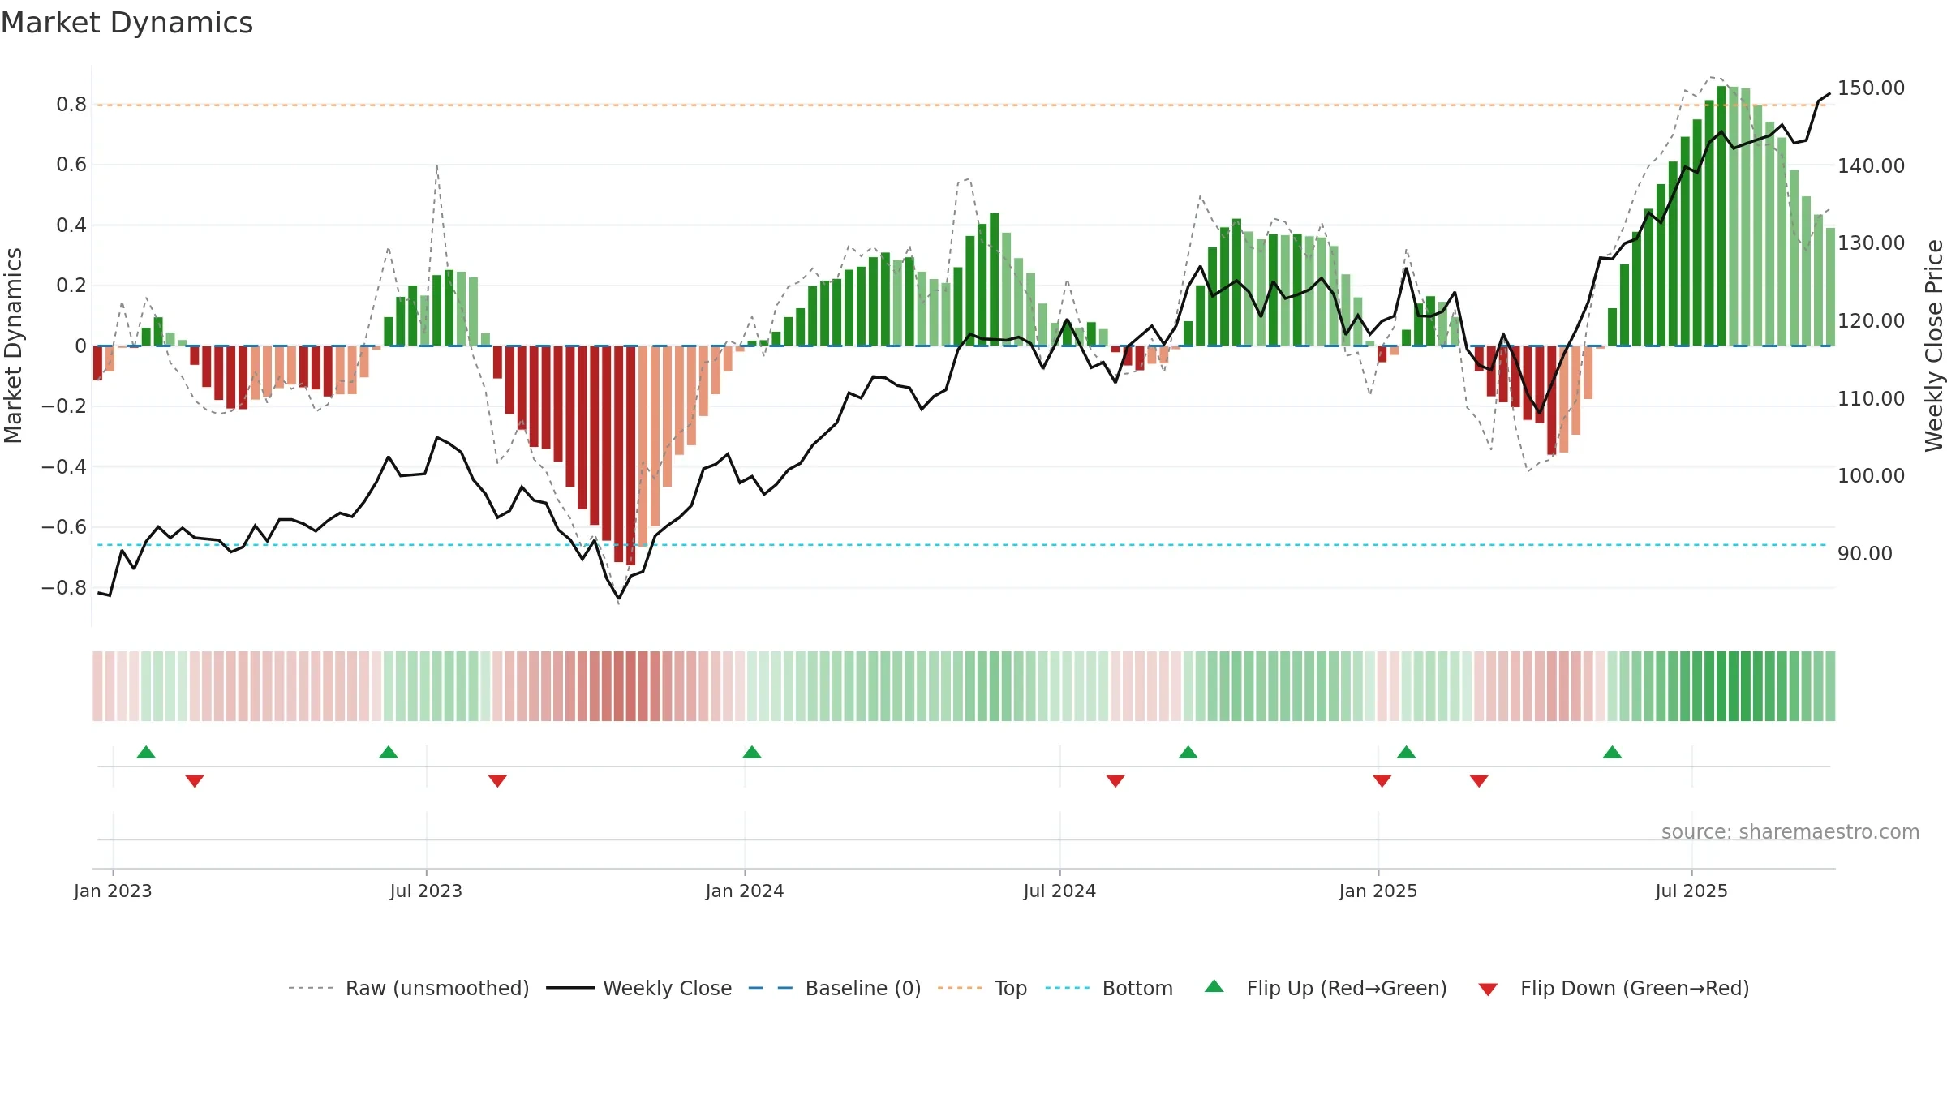The image size is (1947, 1095).
Task: Click the Flip Down triangle after Jul 2024
Action: pyautogui.click(x=1115, y=781)
